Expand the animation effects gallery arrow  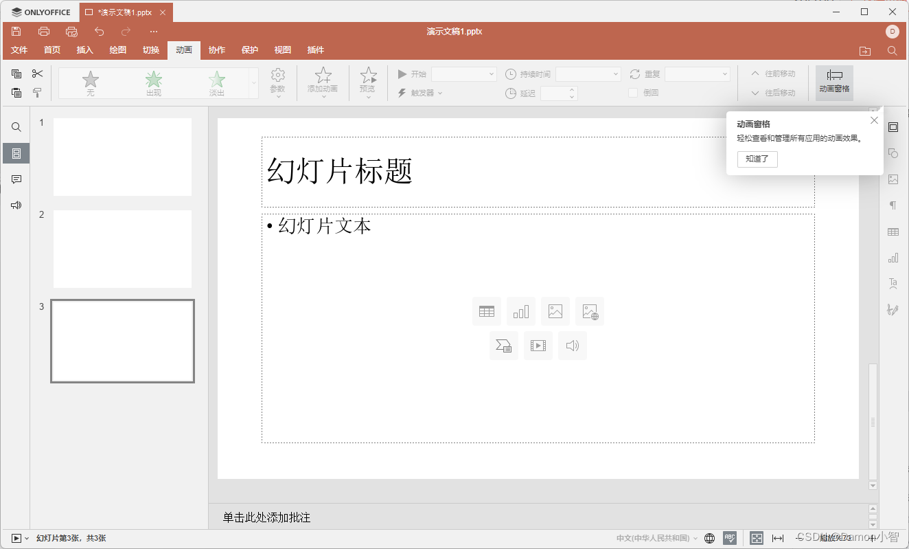254,83
